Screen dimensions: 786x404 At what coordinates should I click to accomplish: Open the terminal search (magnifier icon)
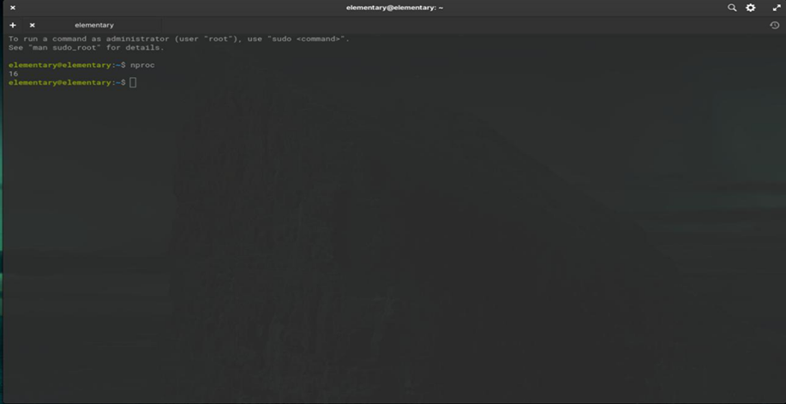click(732, 8)
